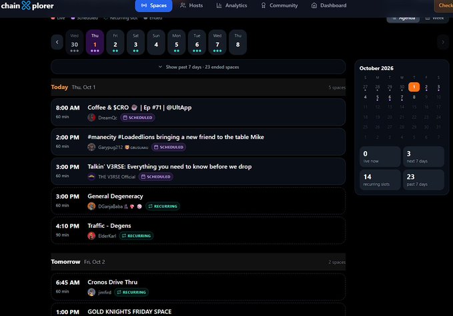
Task: Select Thu 1 in the day strip
Action: pyautogui.click(x=95, y=42)
